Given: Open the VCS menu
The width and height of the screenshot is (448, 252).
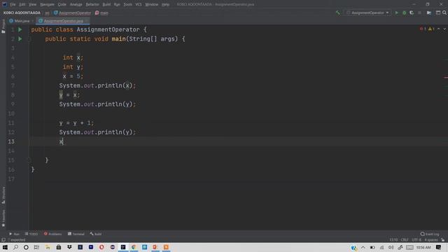Looking at the screenshot, I should tap(139, 5).
